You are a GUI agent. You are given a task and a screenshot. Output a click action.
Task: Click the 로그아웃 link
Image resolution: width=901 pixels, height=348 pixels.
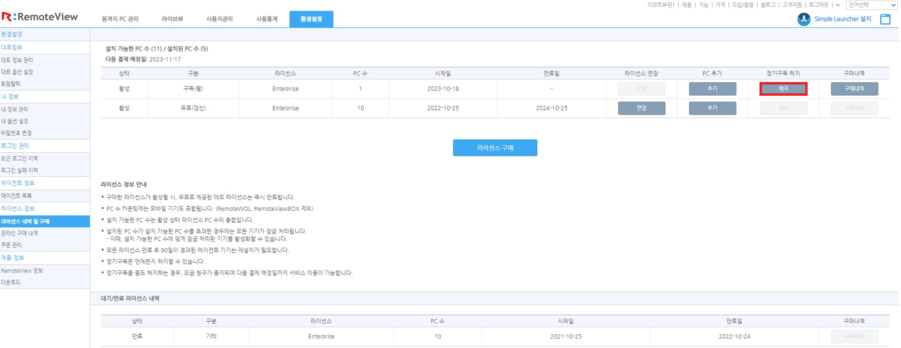pyautogui.click(x=819, y=5)
